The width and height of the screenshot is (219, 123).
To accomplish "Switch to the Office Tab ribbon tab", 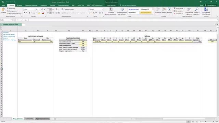I will [x=81, y=5].
